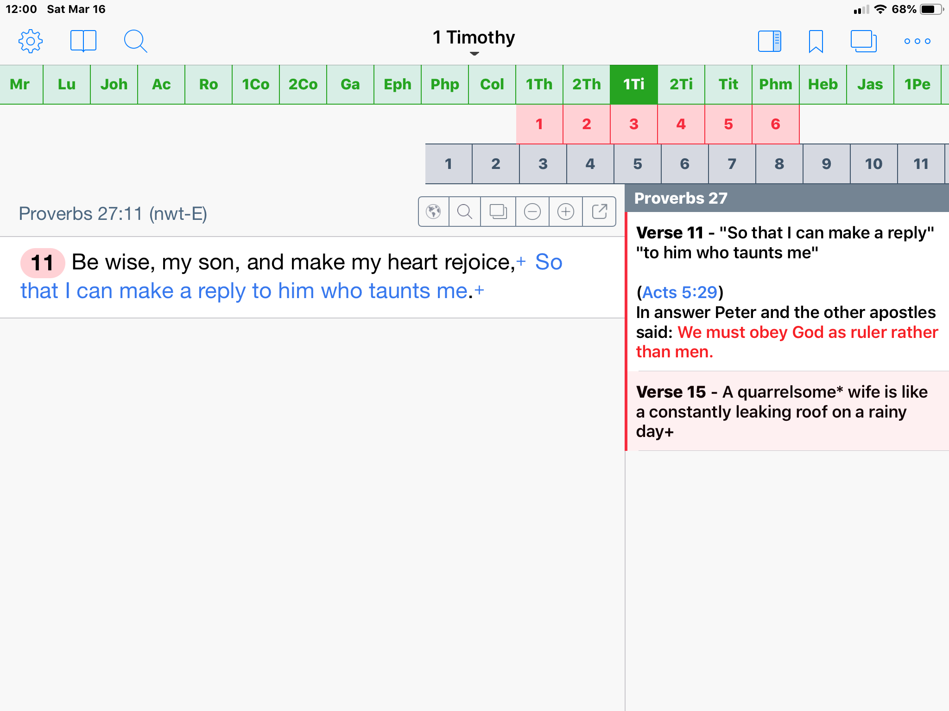Click the share/export arrow icon

[x=599, y=212]
